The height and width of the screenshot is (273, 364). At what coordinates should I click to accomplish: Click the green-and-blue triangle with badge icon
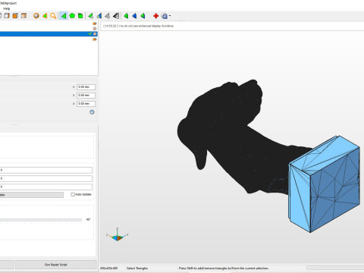(x=99, y=16)
